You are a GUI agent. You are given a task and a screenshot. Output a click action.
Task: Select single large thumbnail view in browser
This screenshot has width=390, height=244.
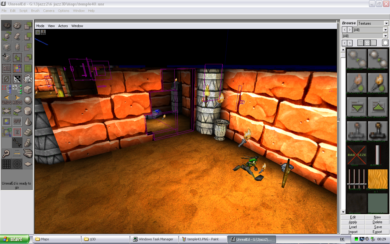pos(361,43)
